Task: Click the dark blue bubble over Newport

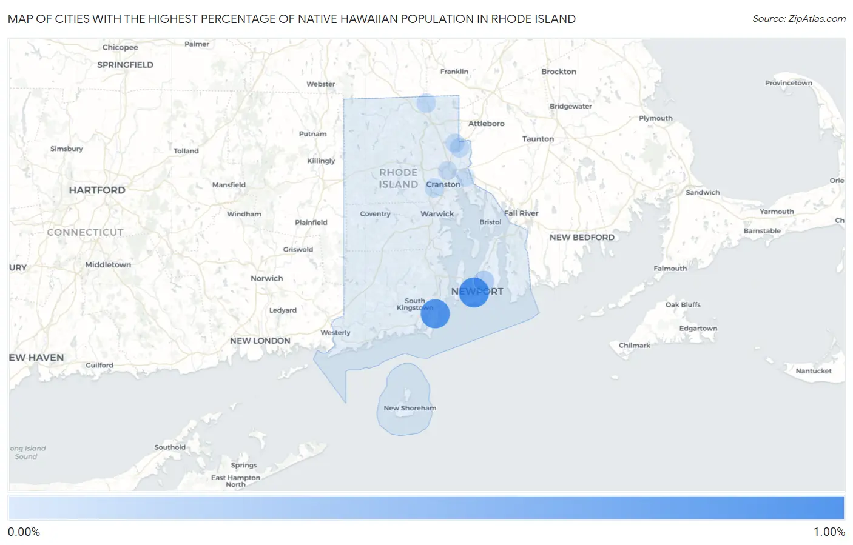Action: (x=474, y=292)
